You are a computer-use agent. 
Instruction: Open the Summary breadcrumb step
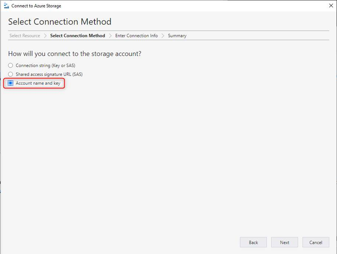(x=177, y=36)
